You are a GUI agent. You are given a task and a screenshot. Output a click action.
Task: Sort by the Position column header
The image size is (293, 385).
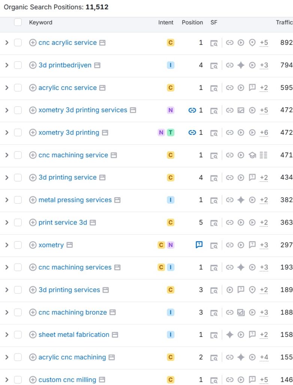(x=192, y=22)
